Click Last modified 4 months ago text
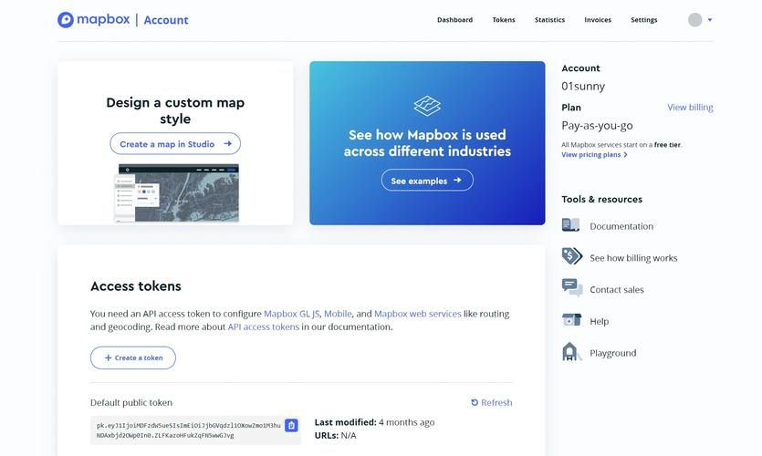This screenshot has width=762, height=456. (x=375, y=422)
